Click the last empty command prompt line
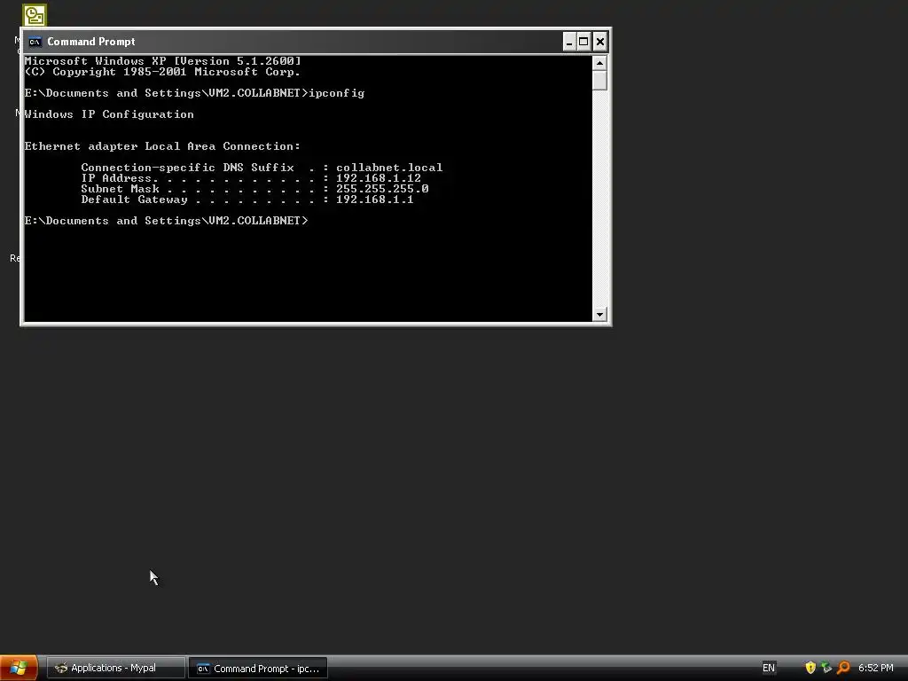The image size is (908, 681). (x=166, y=221)
